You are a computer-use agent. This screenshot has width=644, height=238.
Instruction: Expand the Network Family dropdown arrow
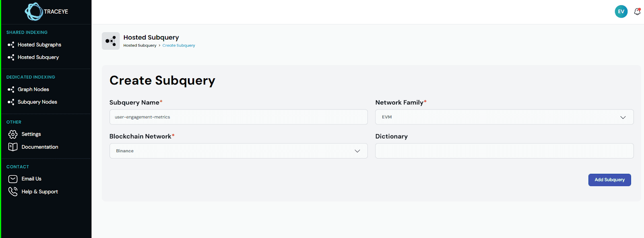(x=623, y=117)
